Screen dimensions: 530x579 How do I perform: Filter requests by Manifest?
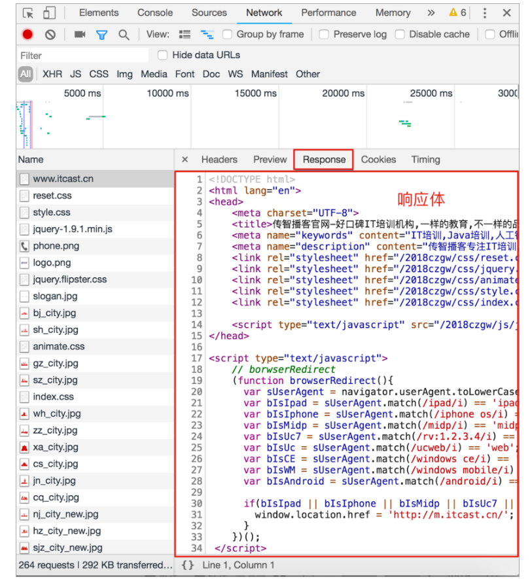pyautogui.click(x=270, y=74)
